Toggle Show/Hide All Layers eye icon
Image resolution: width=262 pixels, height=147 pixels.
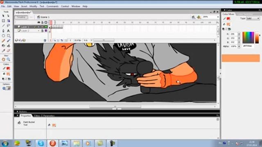[x=39, y=22]
